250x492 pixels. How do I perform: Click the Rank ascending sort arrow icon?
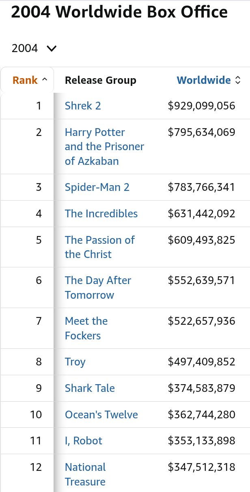click(x=45, y=80)
